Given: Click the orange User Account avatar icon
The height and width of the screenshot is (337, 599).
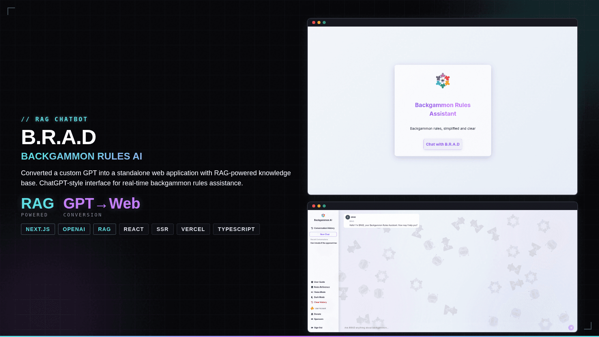Looking at the screenshot, I should pyautogui.click(x=312, y=309).
